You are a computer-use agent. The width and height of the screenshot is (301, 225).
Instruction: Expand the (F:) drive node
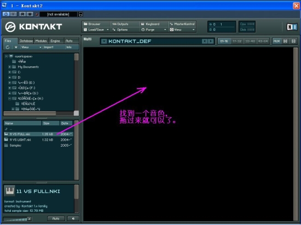[x=10, y=88]
